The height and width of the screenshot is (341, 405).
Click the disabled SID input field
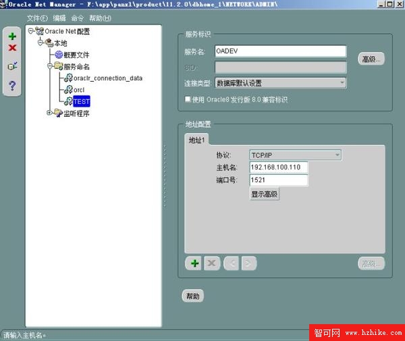(x=281, y=67)
